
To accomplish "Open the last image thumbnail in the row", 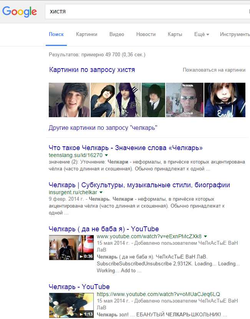I will [x=225, y=100].
